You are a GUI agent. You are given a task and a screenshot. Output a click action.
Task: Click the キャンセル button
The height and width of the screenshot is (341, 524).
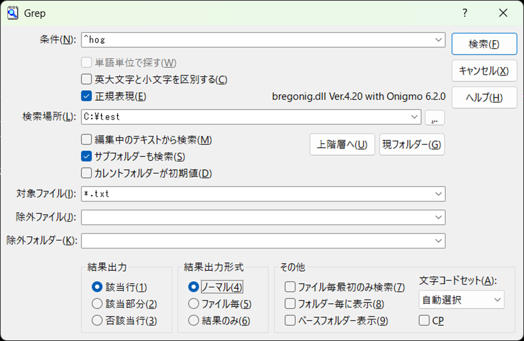tap(484, 71)
